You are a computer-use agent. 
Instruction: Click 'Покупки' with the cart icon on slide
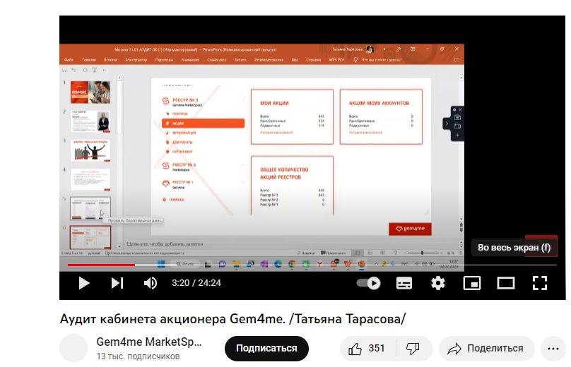click(x=177, y=114)
